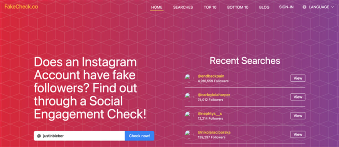View the @carleylolaharper search result
Image resolution: width=339 pixels, height=147 pixels.
pos(298,97)
